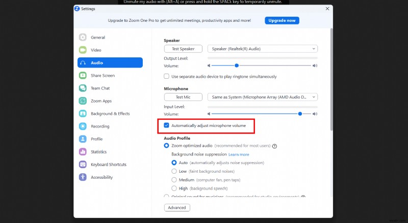Screen dimensions: 408x223
Task: Click the microphone volume slider handle
Action: click(x=300, y=114)
